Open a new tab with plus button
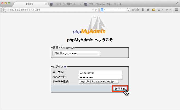This screenshot has width=180, height=110. click(x=120, y=4)
